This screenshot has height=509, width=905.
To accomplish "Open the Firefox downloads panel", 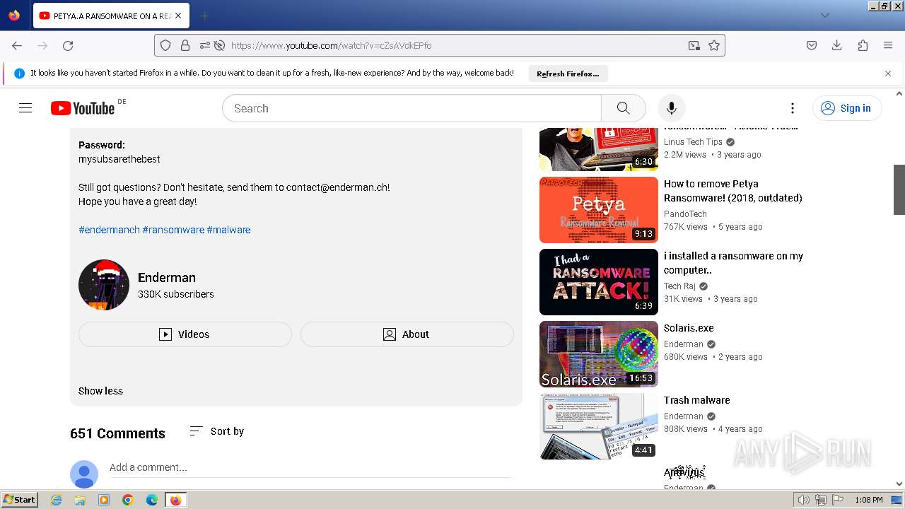I will (x=837, y=45).
